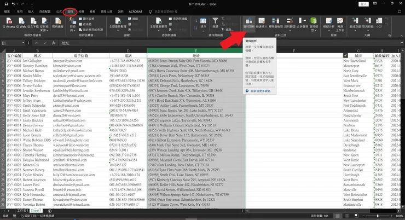Toggle the 篩選 funnel filter button

[x=216, y=21]
